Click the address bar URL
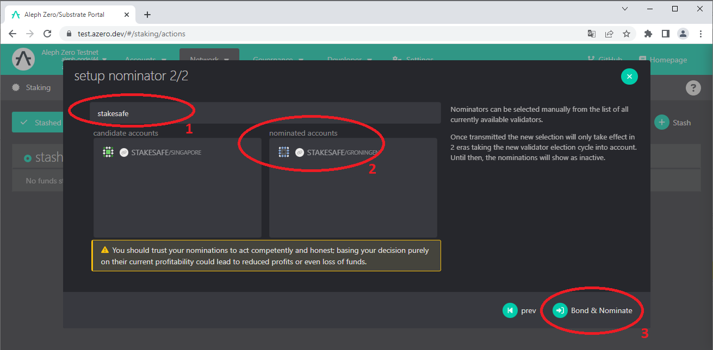The image size is (713, 350). point(132,34)
